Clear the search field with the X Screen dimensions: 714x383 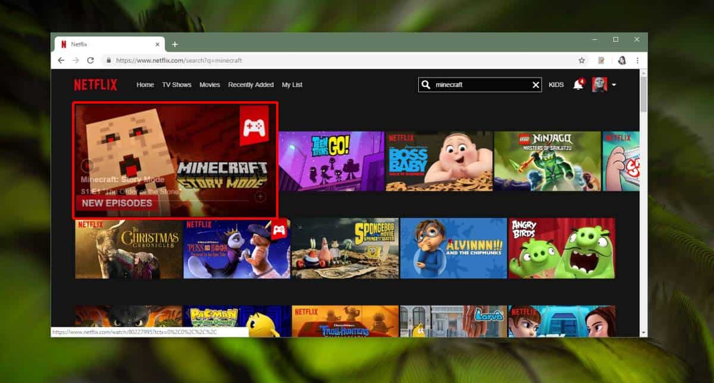click(x=535, y=85)
